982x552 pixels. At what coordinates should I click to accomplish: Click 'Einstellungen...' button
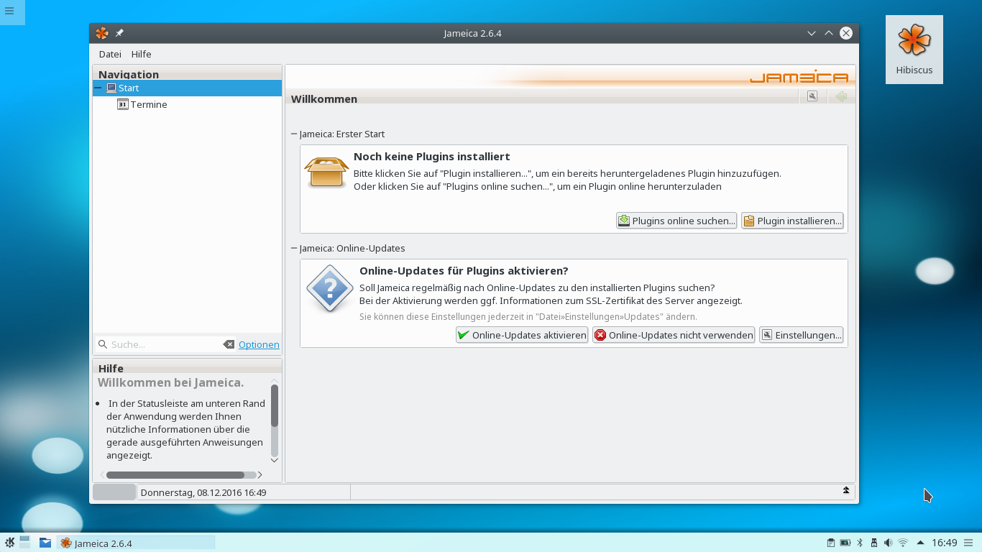(x=801, y=335)
